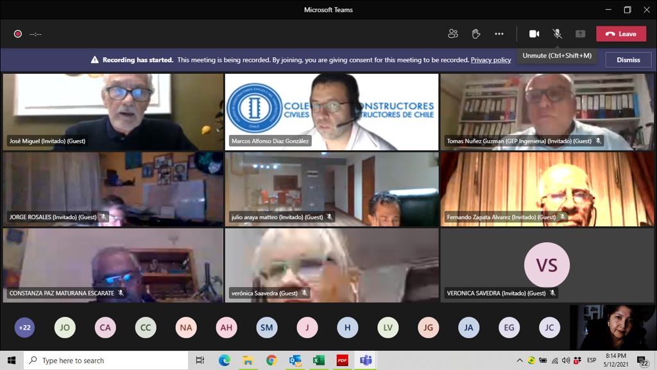The width and height of the screenshot is (657, 370).
Task: Click muted mic icon beside VERONICA SAVEDRA (Invitado)
Action: click(x=552, y=293)
